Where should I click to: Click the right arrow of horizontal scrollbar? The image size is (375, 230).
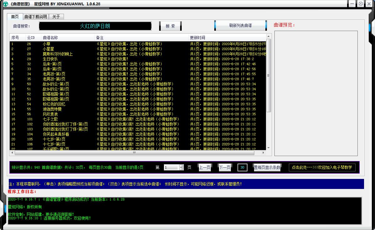tap(263, 153)
